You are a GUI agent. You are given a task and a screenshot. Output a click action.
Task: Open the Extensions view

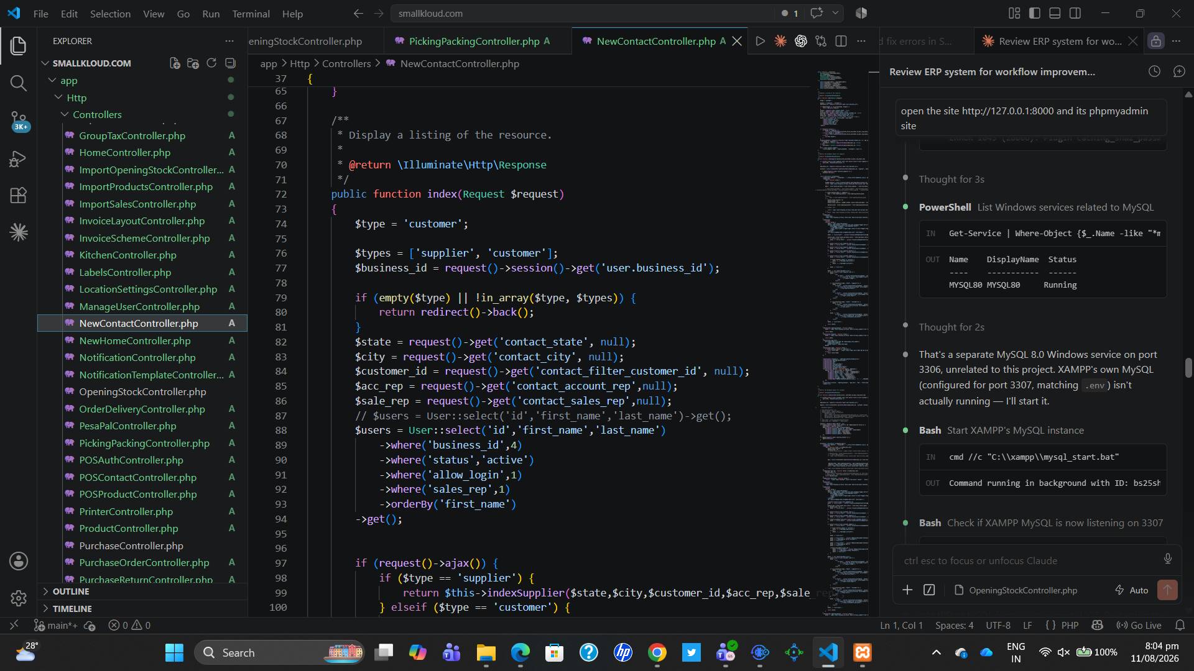click(x=19, y=195)
